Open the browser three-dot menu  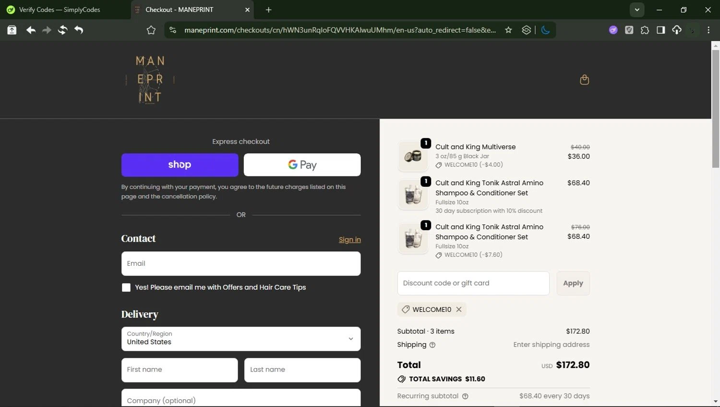[x=708, y=30]
